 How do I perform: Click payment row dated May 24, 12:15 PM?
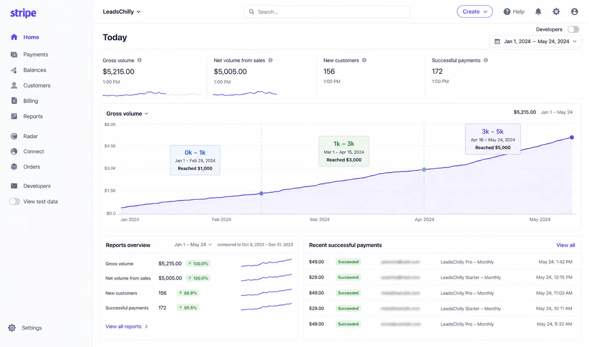(442, 278)
